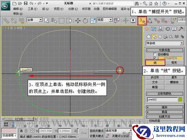Click the Redo arrow icon
The image size is (187, 140).
click(39, 3)
